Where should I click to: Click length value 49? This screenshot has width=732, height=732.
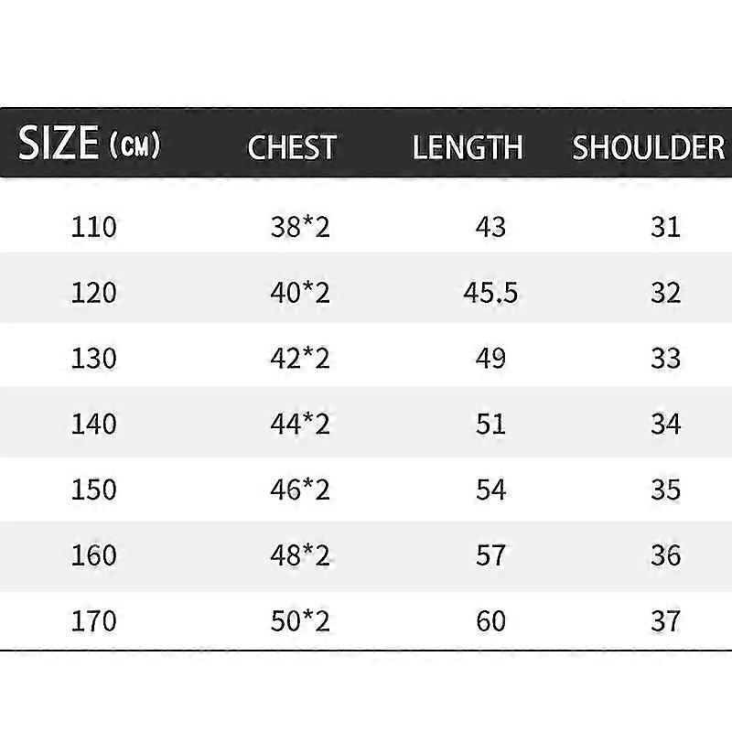(x=490, y=359)
